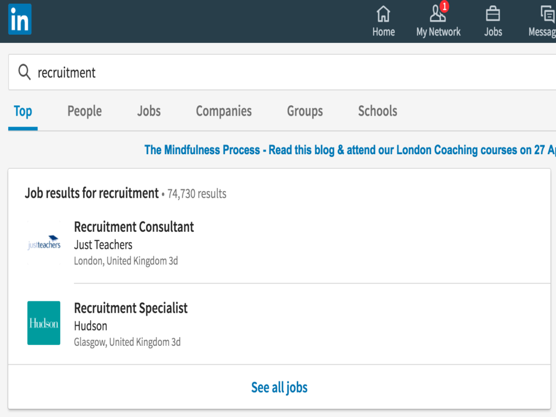Viewport: 556px width, 417px height.
Task: Switch to the Groups tab
Action: [305, 111]
